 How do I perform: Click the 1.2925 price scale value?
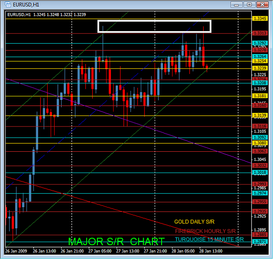pos(260,216)
